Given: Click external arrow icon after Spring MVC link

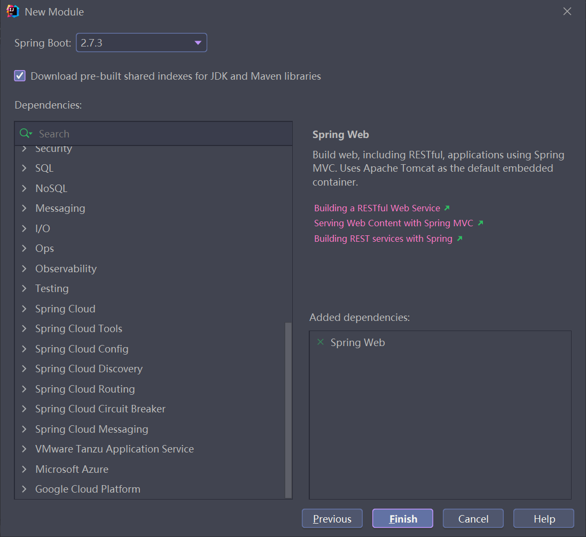Looking at the screenshot, I should click(481, 223).
